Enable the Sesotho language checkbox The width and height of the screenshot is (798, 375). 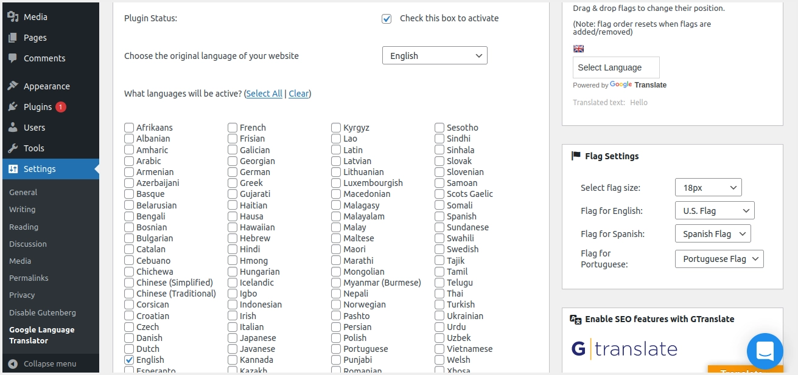[x=439, y=128]
